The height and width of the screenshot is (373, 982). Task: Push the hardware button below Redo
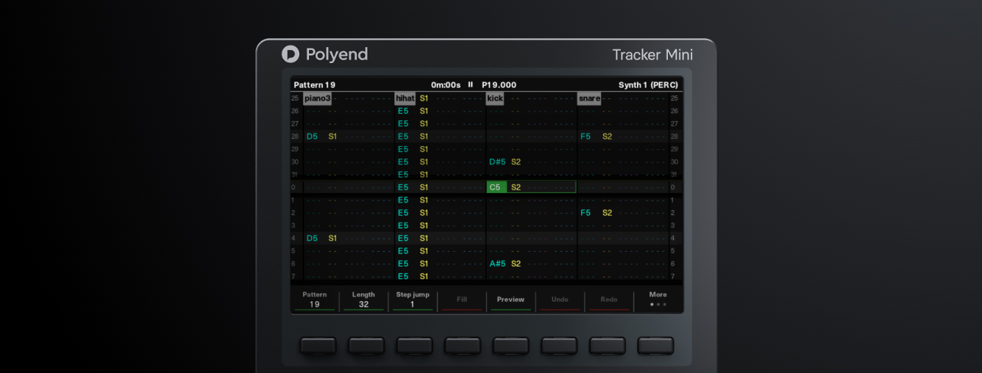(608, 346)
